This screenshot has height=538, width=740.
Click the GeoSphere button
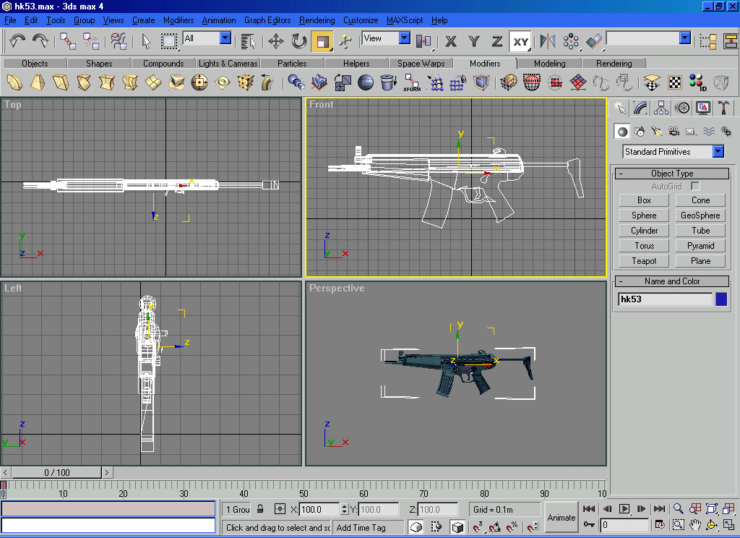coord(700,215)
